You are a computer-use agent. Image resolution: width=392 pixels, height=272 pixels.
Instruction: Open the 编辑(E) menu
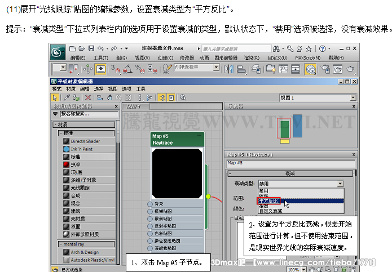(x=78, y=58)
